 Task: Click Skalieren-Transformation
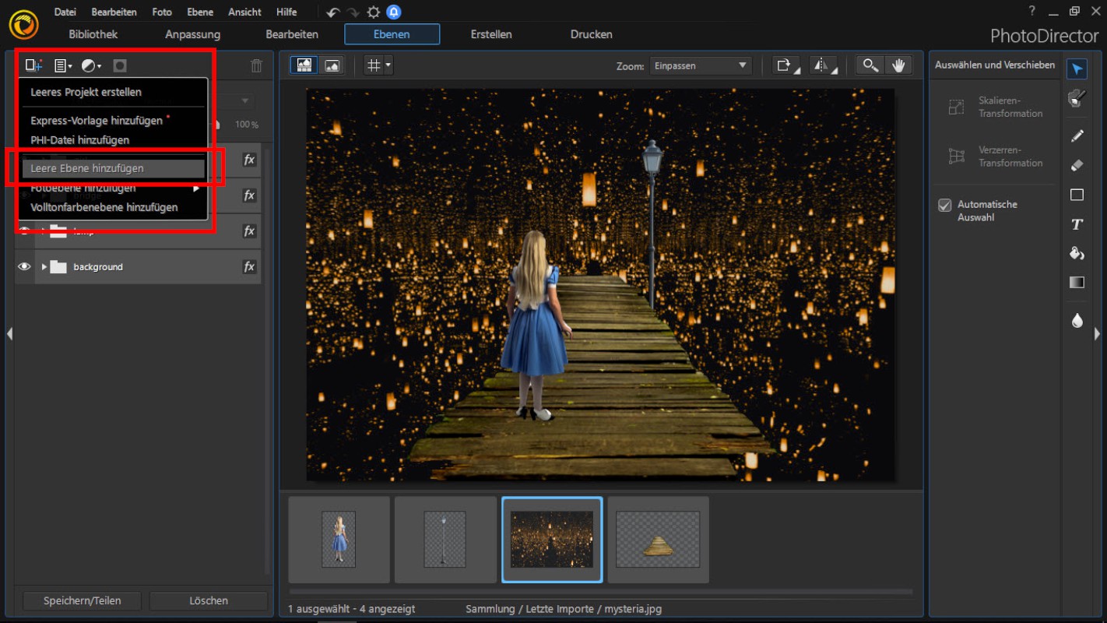coord(995,107)
